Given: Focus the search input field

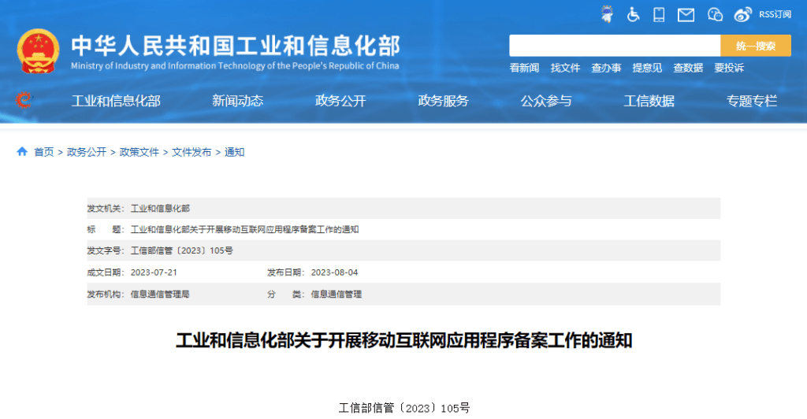Looking at the screenshot, I should pos(615,46).
